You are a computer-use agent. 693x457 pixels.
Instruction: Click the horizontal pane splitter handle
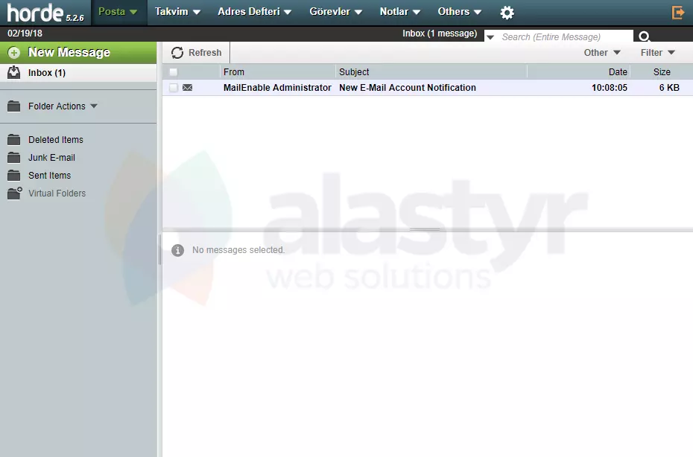425,229
